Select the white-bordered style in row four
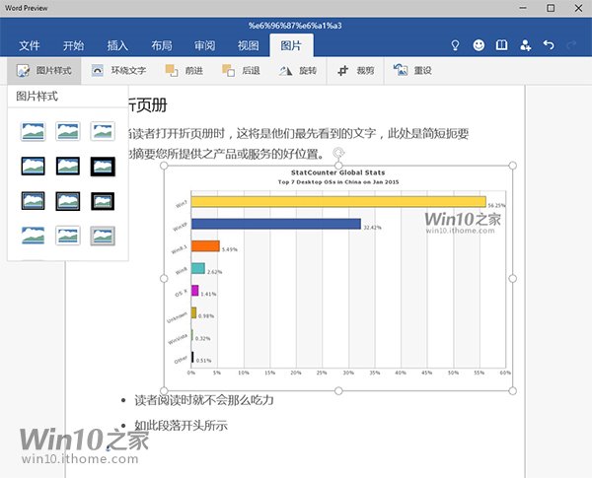This screenshot has height=478, width=592. 67,236
